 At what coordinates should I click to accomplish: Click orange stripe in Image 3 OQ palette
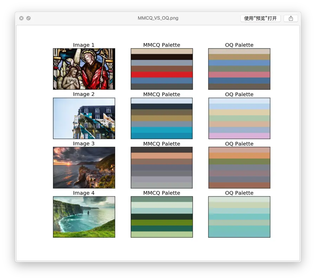pyautogui.click(x=239, y=156)
